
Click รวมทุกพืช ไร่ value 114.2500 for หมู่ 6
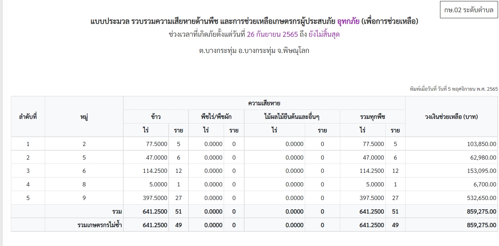click(372, 171)
